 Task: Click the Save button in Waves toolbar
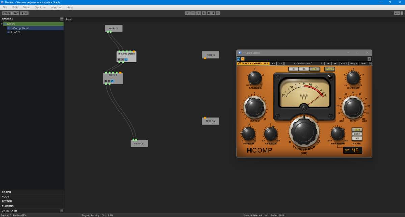(x=363, y=63)
